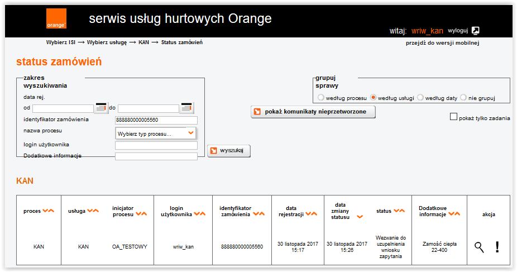Screen dimensions: 517x272
Task: Go to the 'Wybierz ISI' breadcrumb
Action: pyautogui.click(x=61, y=42)
